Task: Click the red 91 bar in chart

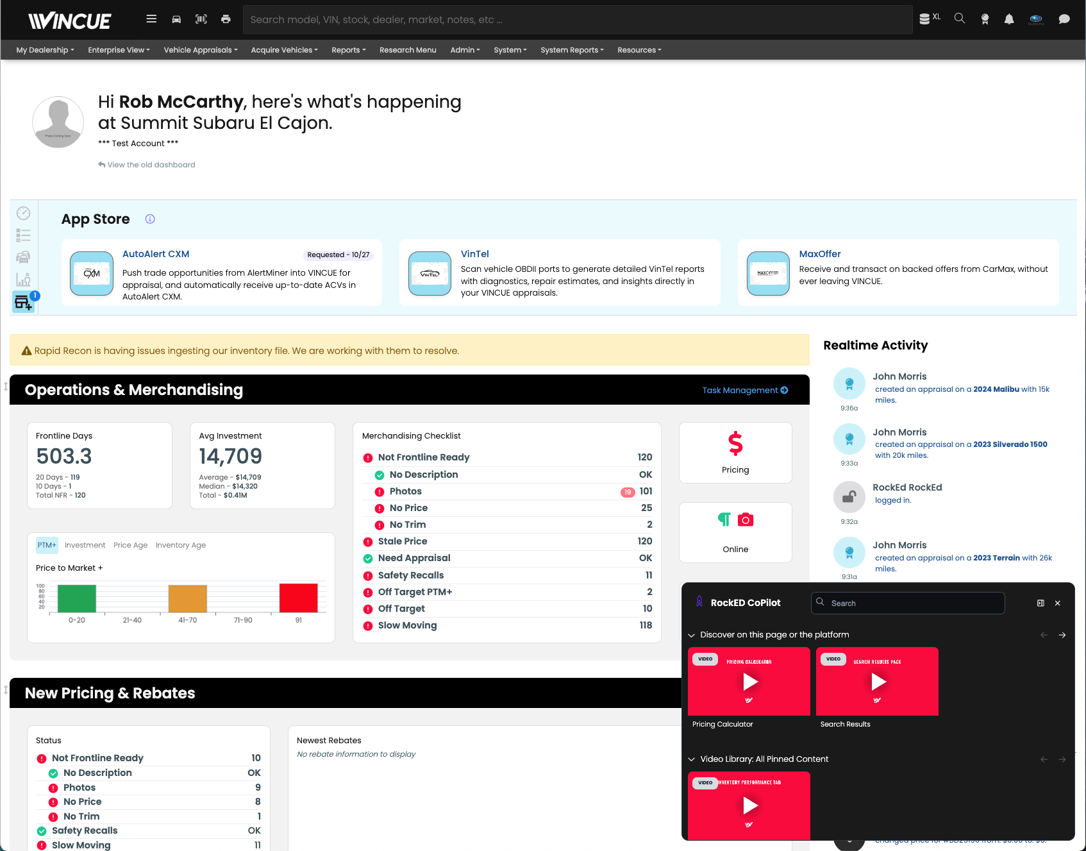Action: coord(299,598)
